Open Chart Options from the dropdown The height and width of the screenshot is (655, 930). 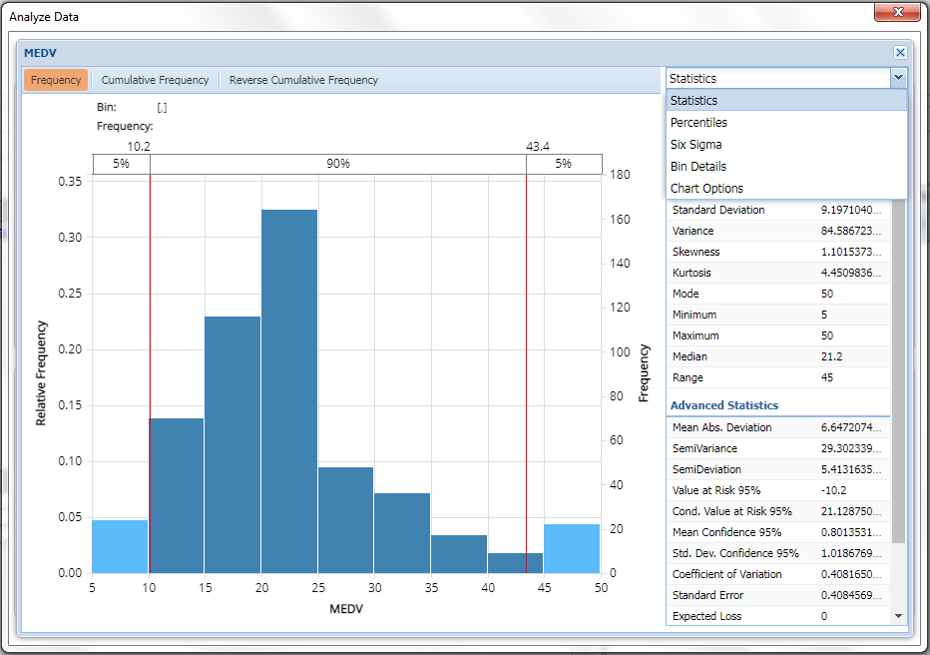[706, 189]
